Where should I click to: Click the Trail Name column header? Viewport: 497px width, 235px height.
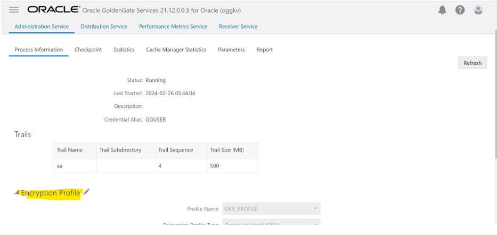pos(75,150)
